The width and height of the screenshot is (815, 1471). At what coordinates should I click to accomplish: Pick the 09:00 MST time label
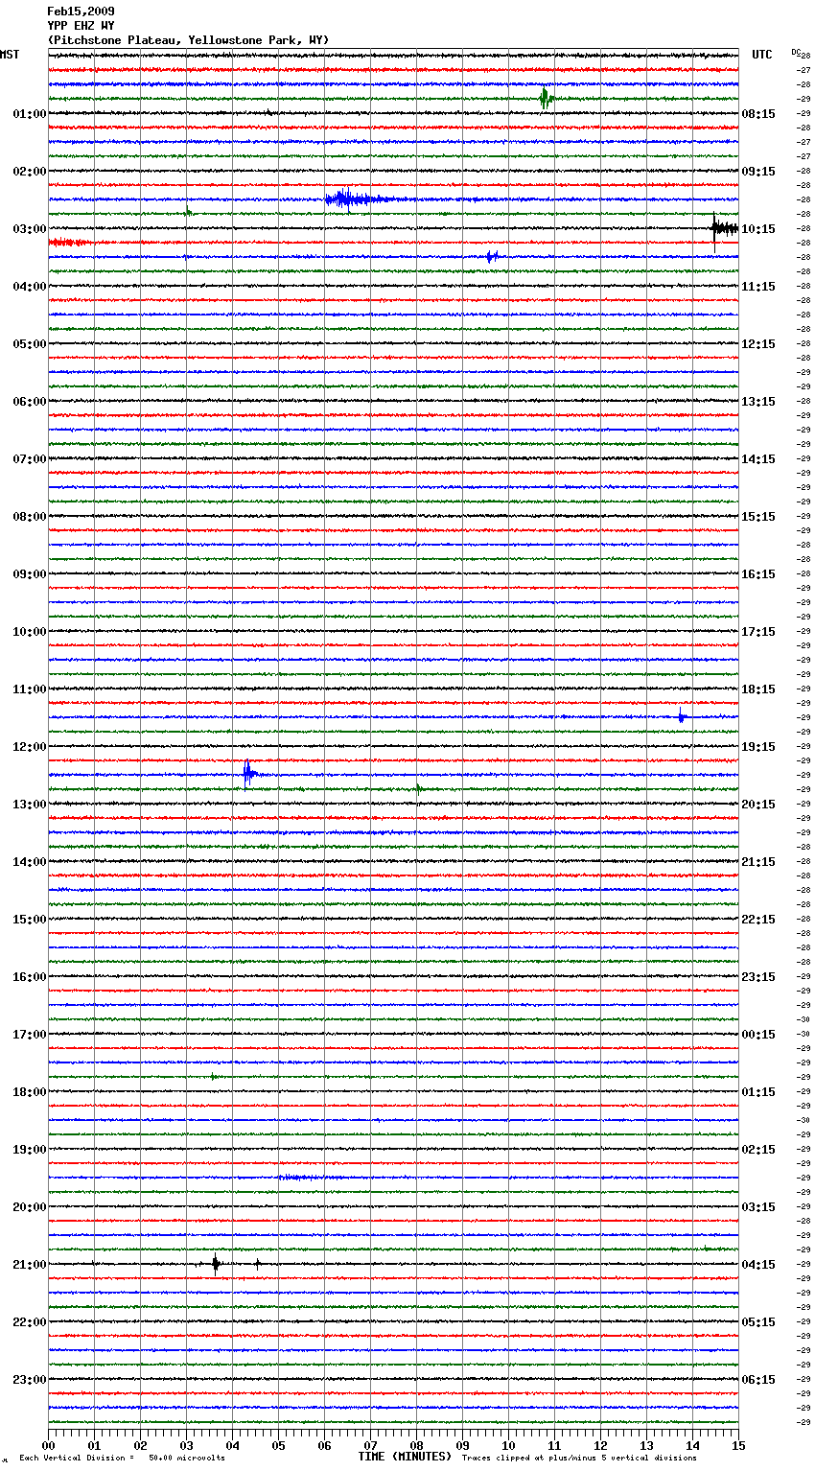[x=30, y=574]
